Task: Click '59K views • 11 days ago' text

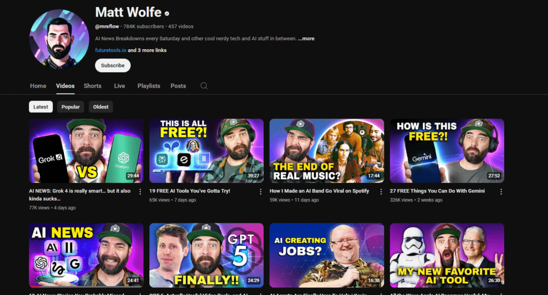Action: [294, 200]
